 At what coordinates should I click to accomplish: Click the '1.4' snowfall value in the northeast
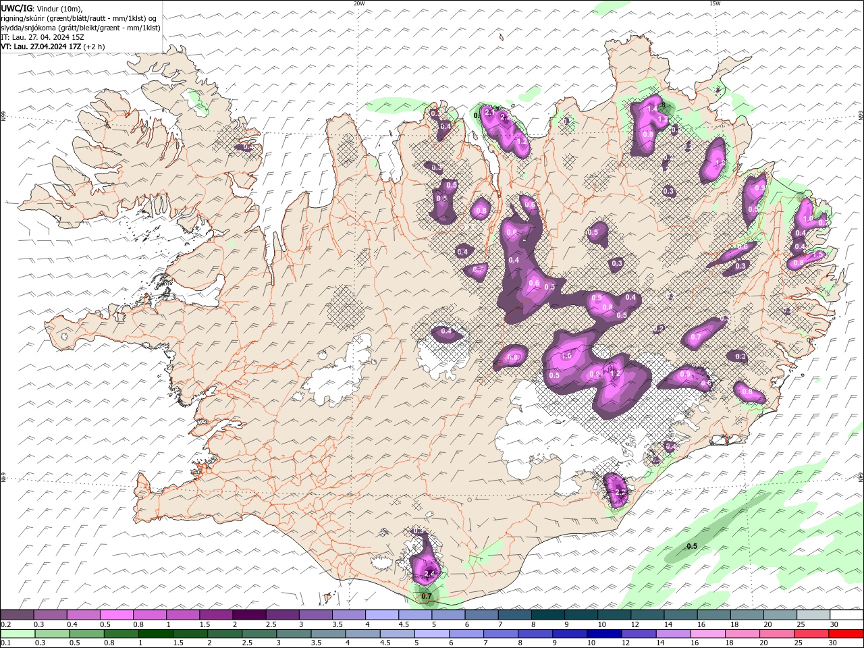pos(652,108)
